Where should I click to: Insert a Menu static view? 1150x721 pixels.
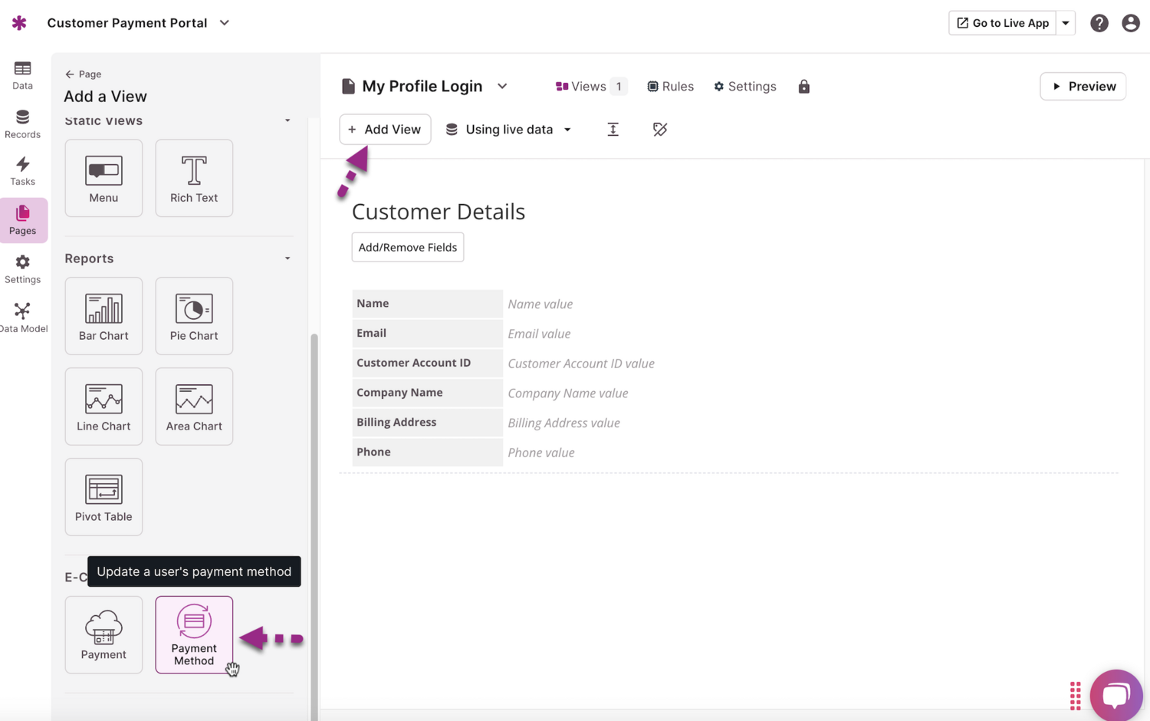103,178
